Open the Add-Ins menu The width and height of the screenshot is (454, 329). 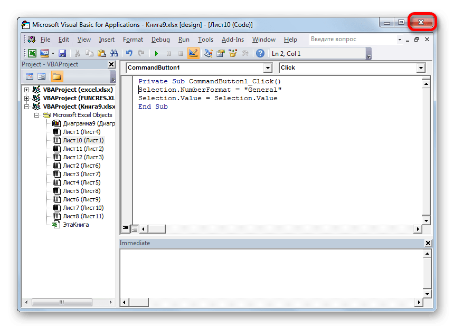(x=233, y=40)
